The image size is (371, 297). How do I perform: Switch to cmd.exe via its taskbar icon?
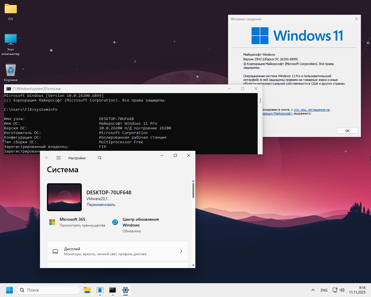pos(112,290)
